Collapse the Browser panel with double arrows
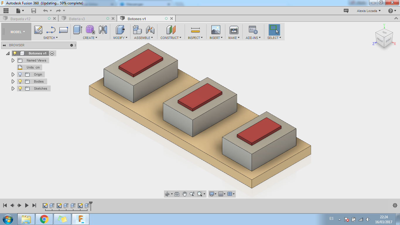The image size is (400, 225). (x=4, y=45)
